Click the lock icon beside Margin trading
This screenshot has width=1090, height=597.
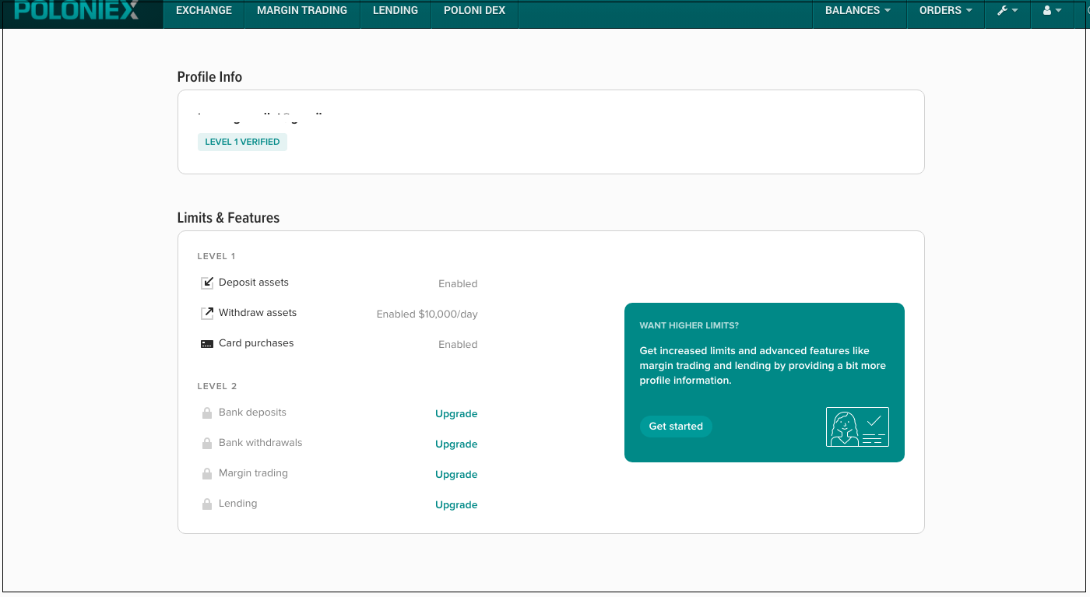tap(207, 474)
